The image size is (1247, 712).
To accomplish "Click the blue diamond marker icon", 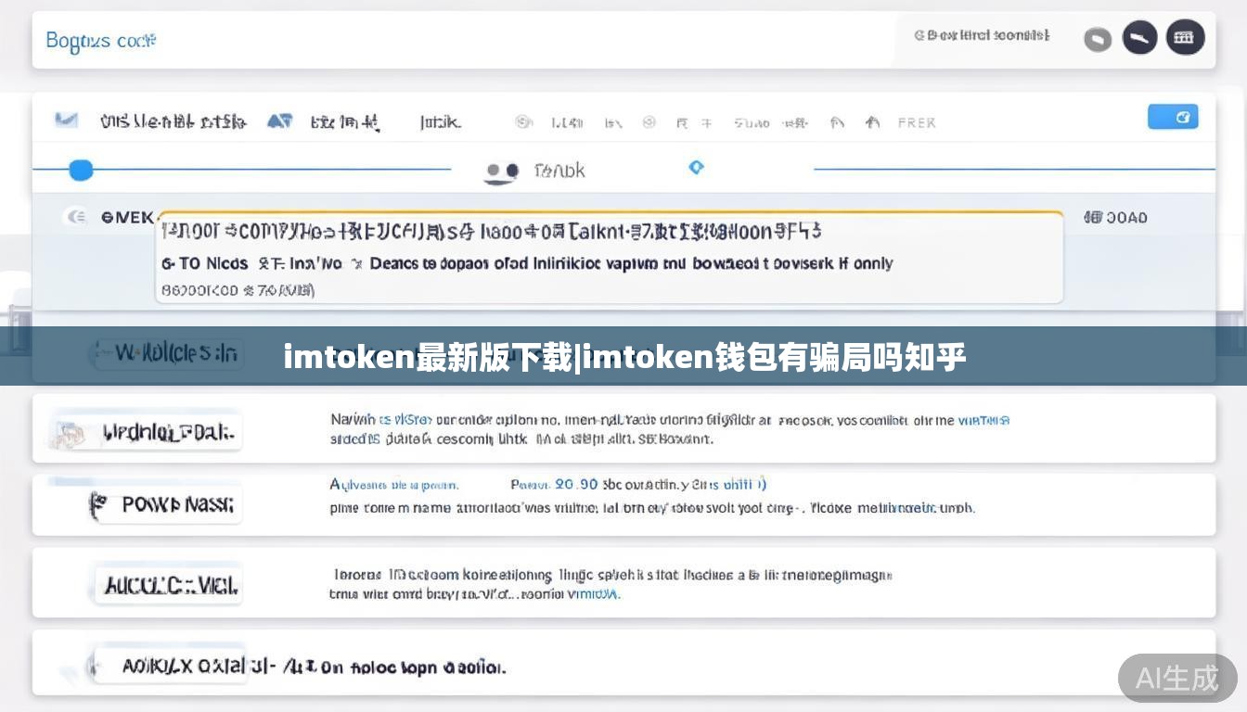I will (696, 168).
